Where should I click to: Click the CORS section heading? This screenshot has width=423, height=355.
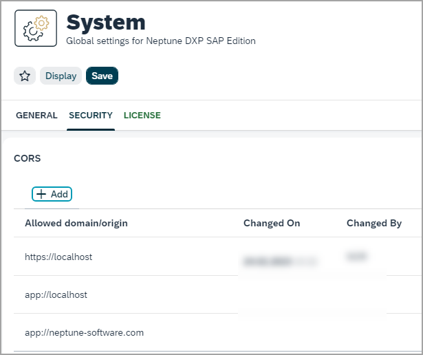(x=28, y=158)
